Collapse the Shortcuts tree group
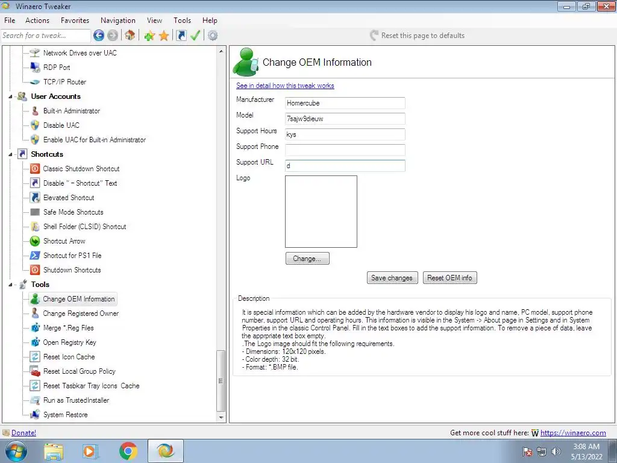 [11, 154]
